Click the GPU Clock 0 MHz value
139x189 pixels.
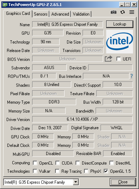[43, 137]
